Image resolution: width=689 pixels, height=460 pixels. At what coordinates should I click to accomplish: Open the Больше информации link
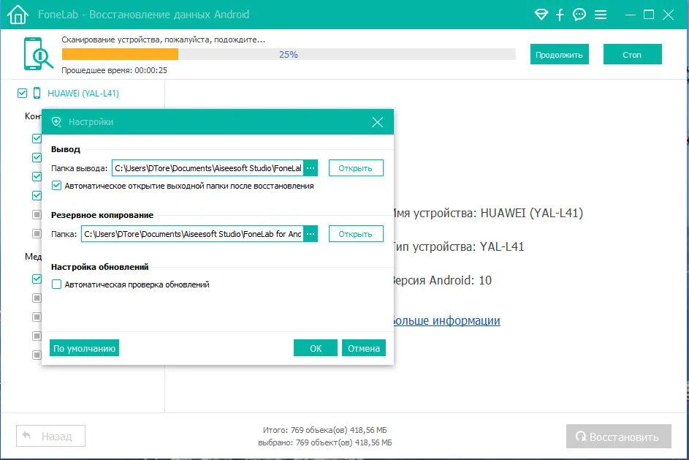446,320
